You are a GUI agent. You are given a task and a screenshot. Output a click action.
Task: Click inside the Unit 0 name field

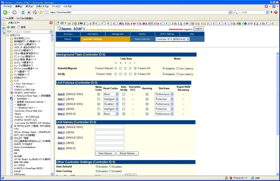109,127
